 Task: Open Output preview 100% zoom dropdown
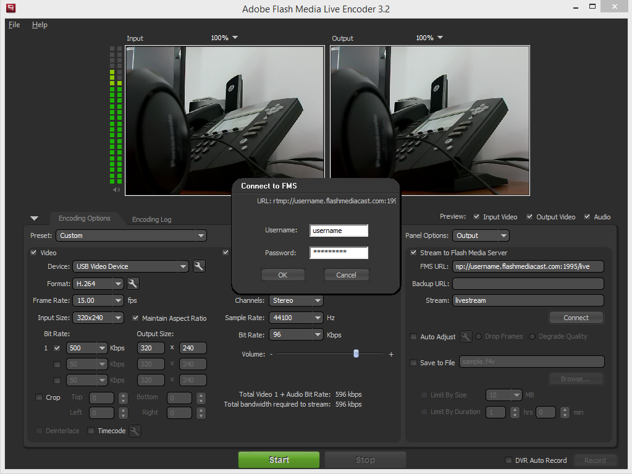click(429, 38)
